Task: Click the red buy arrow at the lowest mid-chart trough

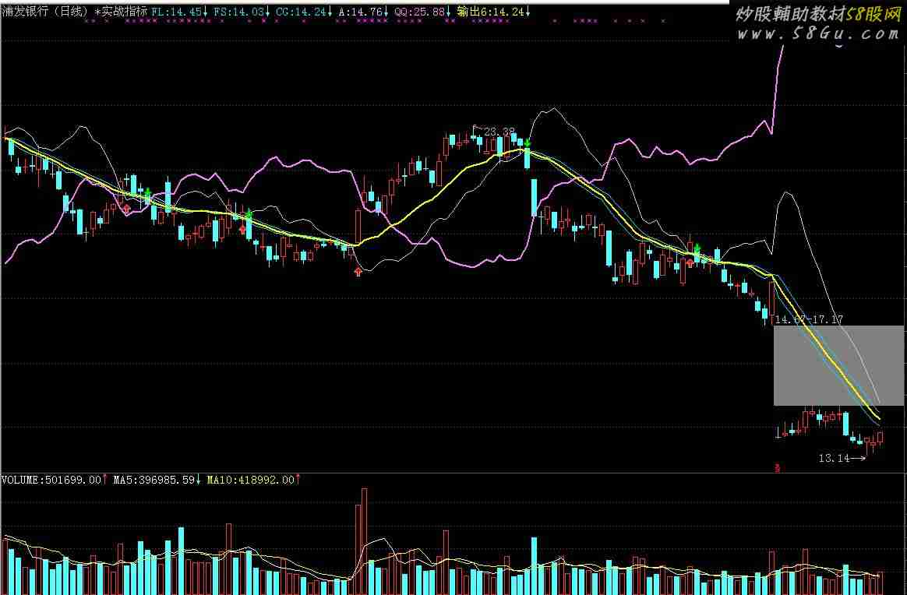Action: [358, 272]
